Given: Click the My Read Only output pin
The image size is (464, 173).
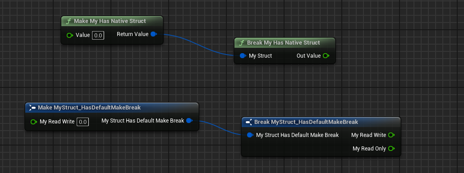Looking at the screenshot, I should [391, 149].
